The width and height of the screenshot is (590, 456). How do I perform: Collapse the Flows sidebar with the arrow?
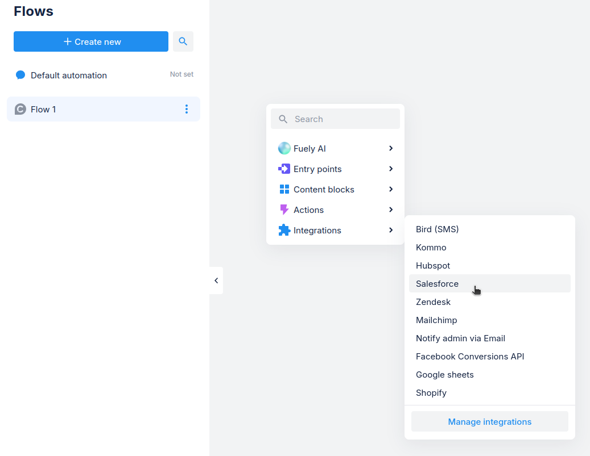click(216, 281)
